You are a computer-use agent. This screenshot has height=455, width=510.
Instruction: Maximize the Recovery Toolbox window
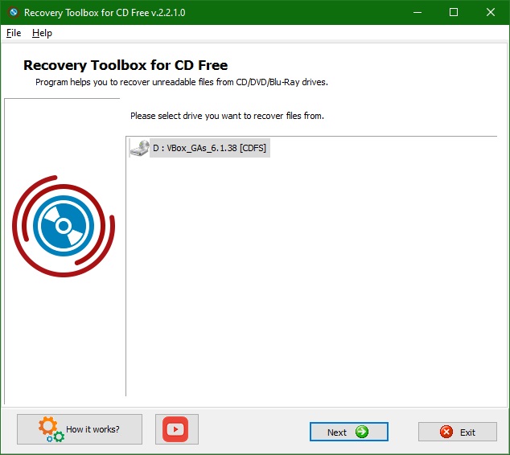coord(454,13)
